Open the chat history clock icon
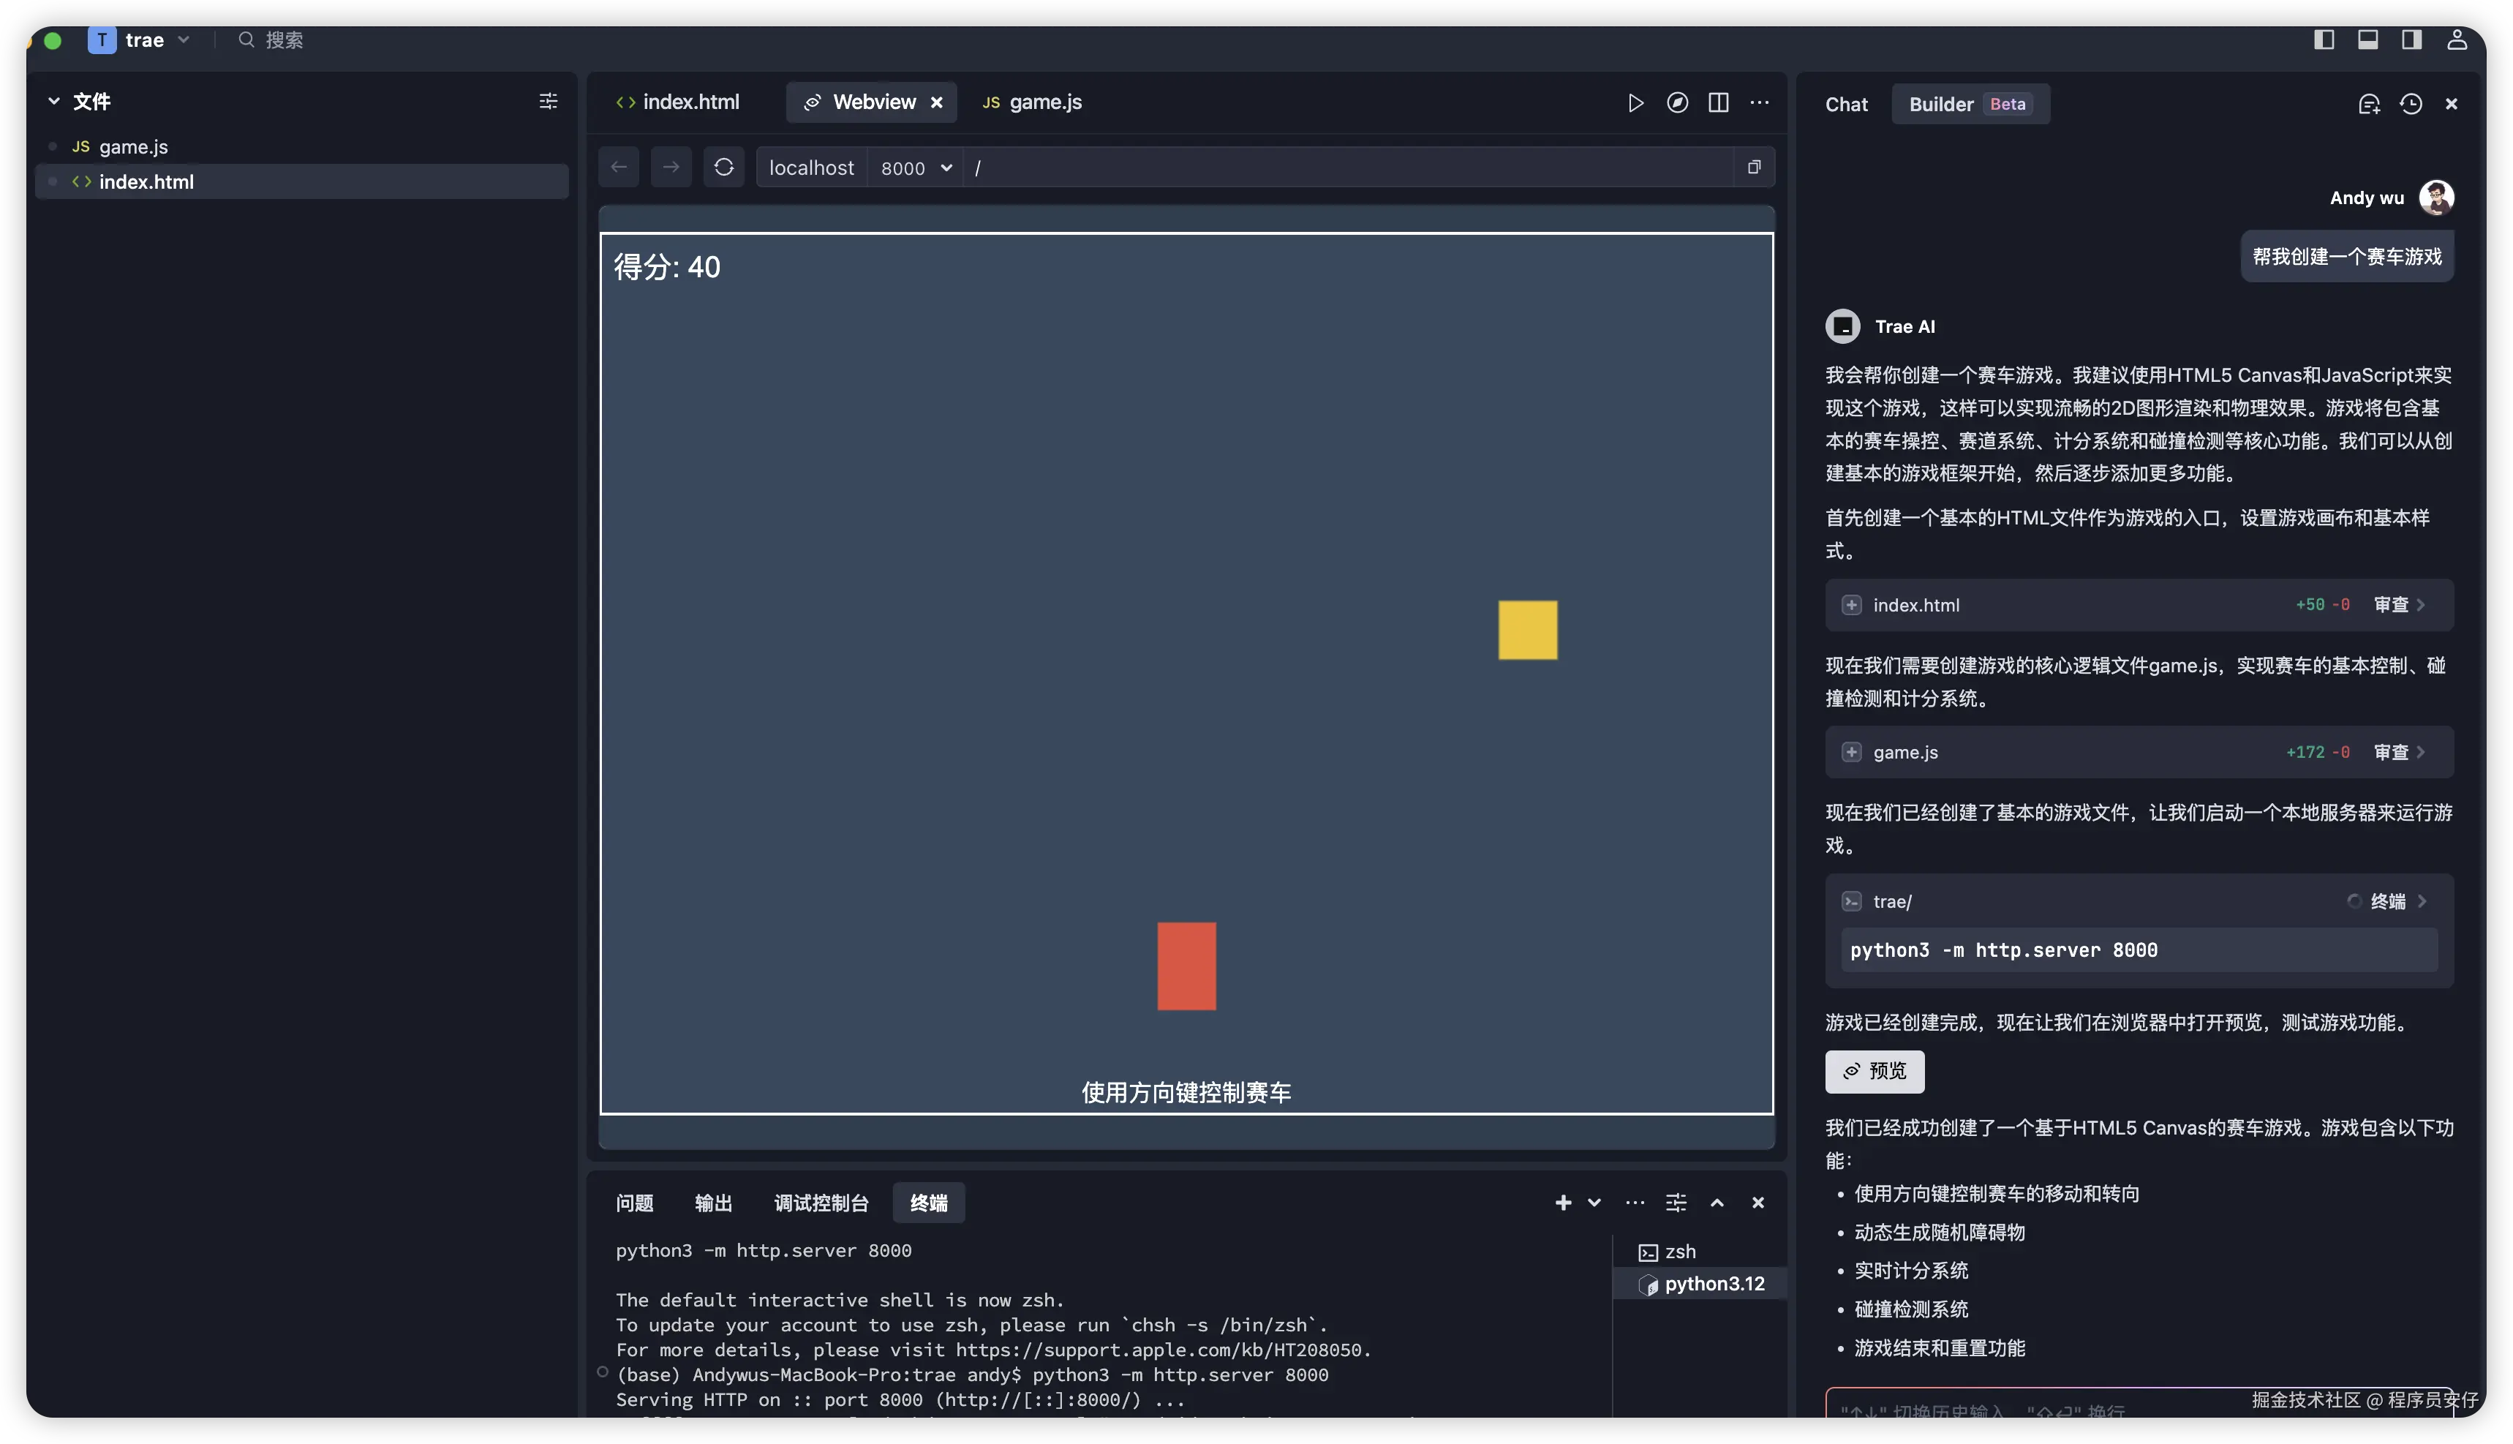 [2411, 104]
